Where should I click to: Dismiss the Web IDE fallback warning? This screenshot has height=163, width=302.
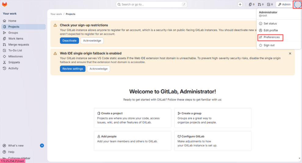pyautogui.click(x=290, y=54)
